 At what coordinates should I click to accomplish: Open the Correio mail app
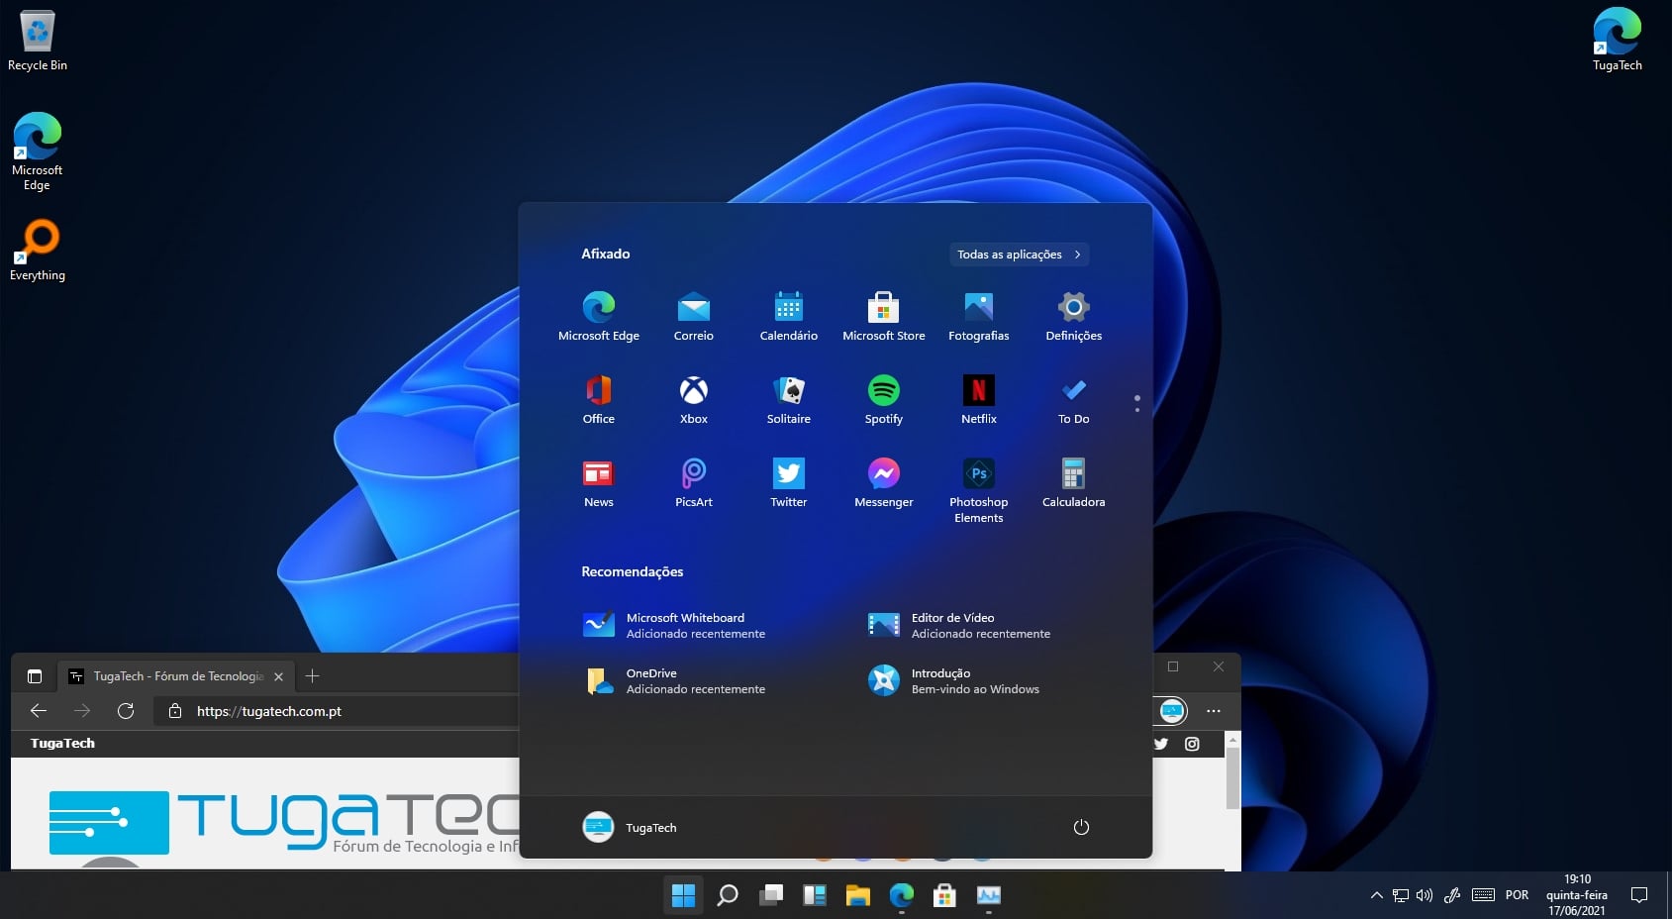click(693, 317)
